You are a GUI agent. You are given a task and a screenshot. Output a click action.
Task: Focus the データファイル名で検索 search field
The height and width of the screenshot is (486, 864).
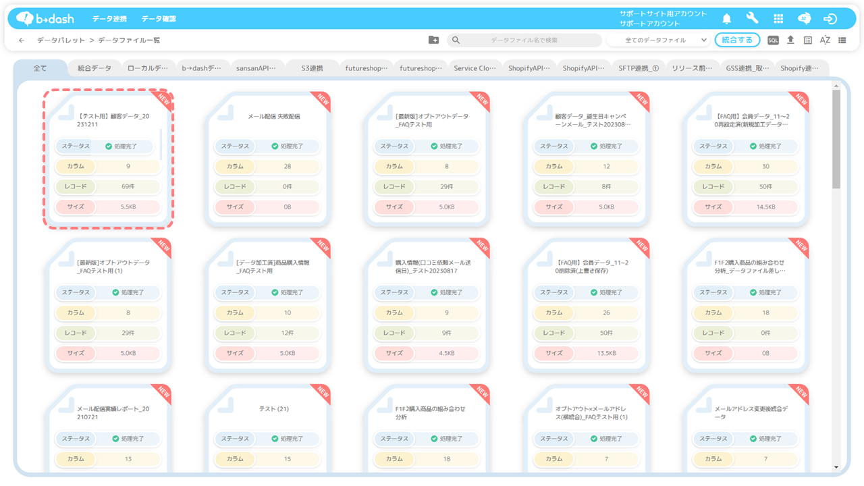(524, 40)
